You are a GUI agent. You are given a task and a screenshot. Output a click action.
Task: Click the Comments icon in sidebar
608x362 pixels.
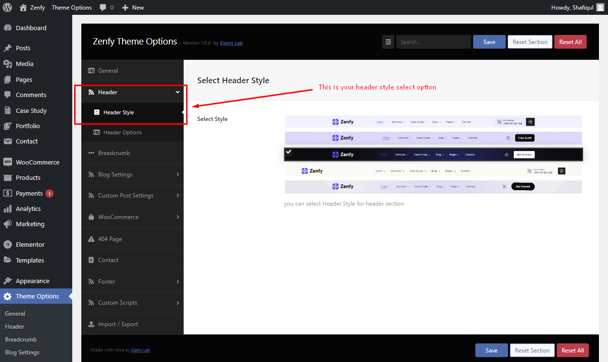coord(8,95)
